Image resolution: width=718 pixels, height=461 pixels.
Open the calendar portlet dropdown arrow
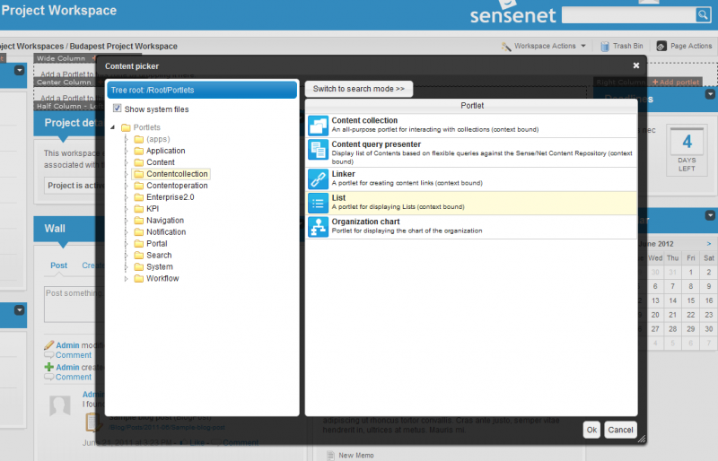coord(710,215)
